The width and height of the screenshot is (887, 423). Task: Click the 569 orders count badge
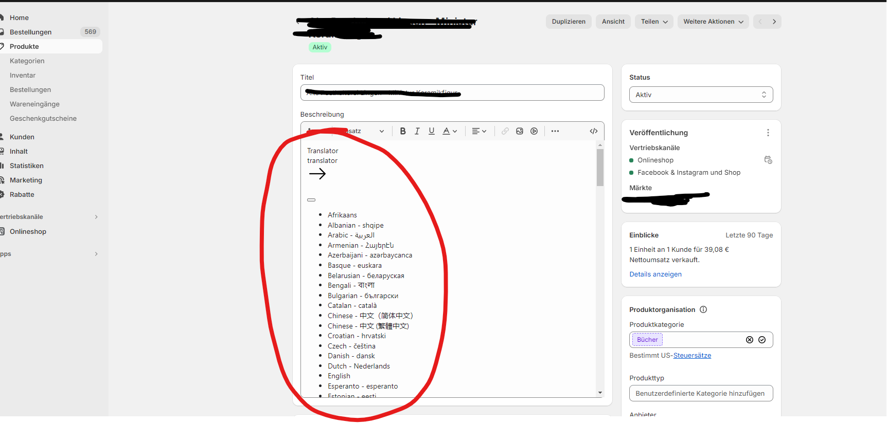coord(91,32)
